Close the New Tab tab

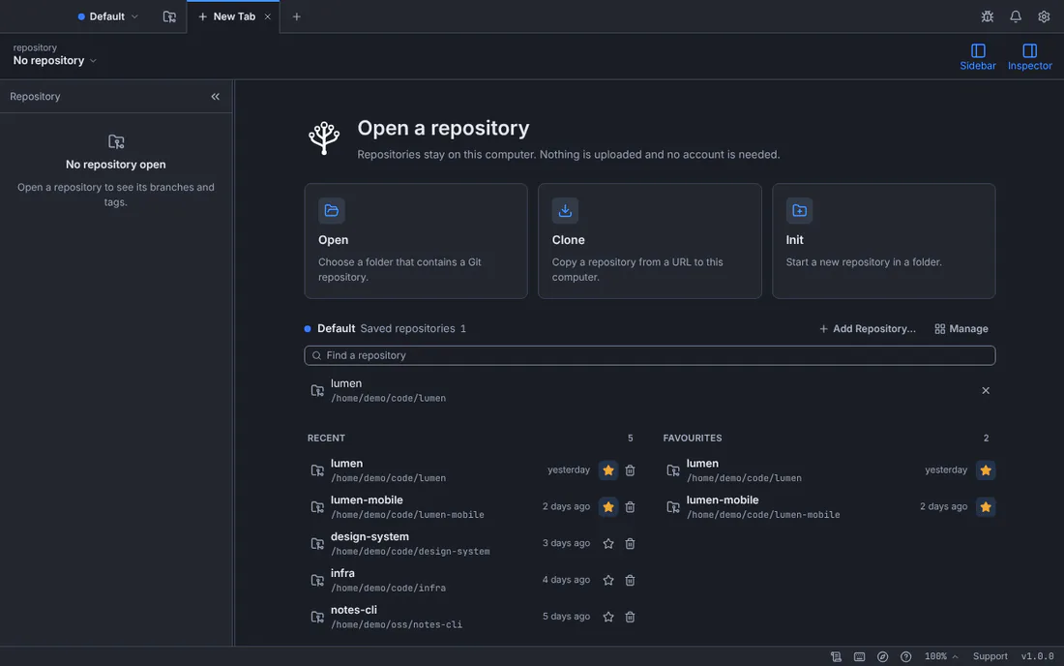pyautogui.click(x=267, y=16)
